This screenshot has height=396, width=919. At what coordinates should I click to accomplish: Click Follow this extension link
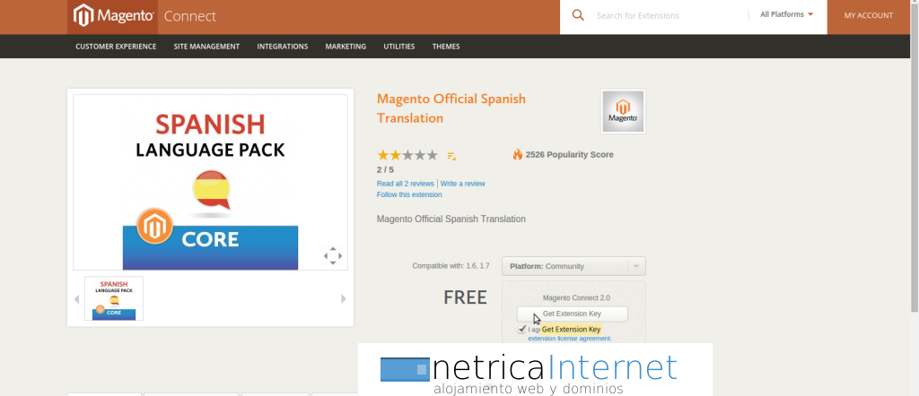[409, 194]
